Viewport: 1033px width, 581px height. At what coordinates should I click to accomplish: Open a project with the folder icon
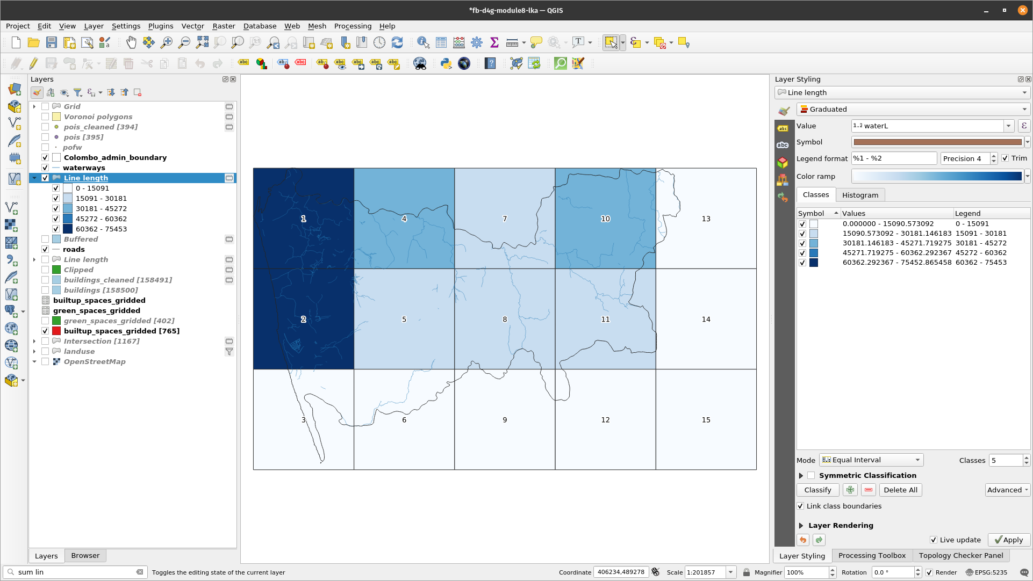[x=34, y=43]
